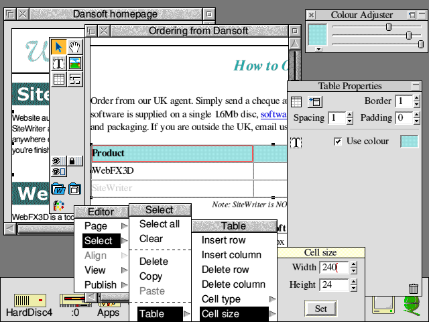Select the form layout tool in toolbox
429x322 pixels.
tap(75, 79)
